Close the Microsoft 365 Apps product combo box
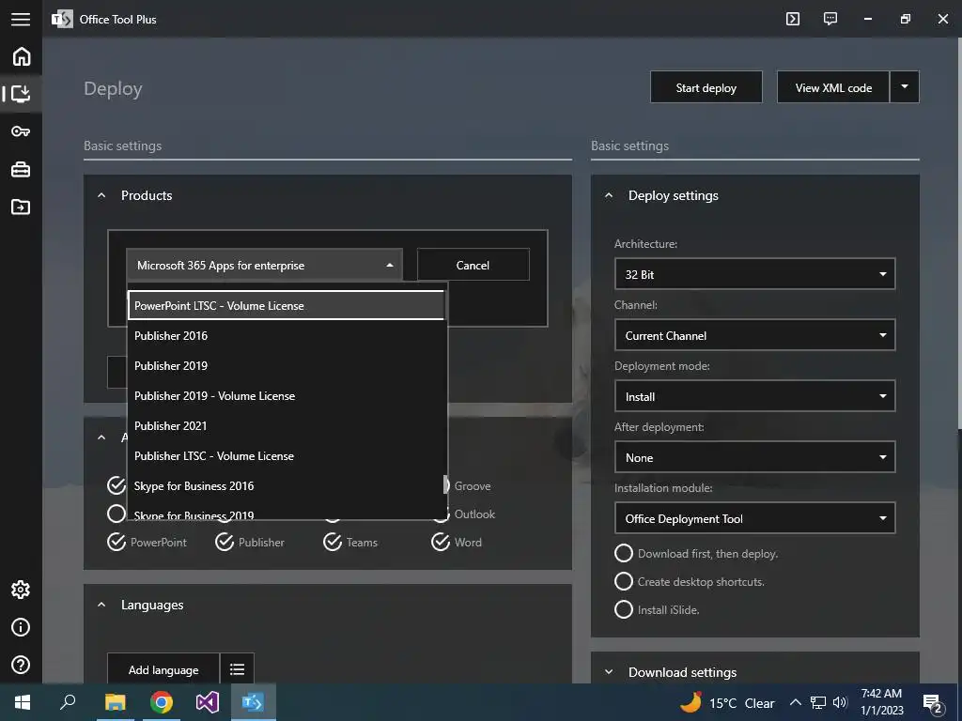The width and height of the screenshot is (962, 721). [x=264, y=265]
